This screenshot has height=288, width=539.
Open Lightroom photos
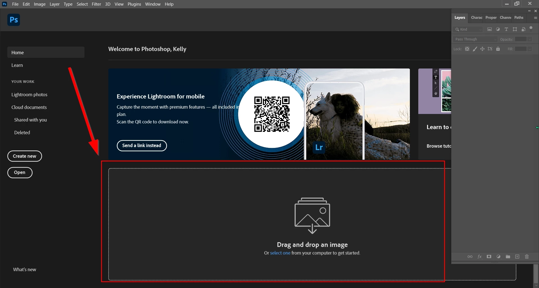coord(29,95)
